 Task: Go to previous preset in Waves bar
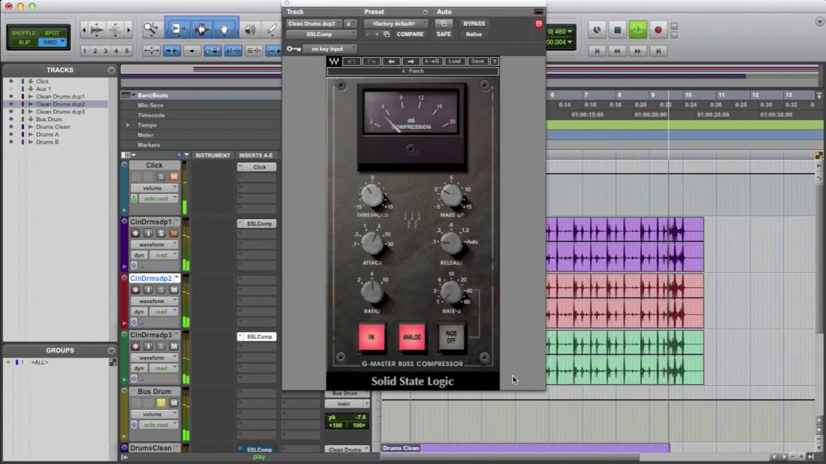pos(391,61)
